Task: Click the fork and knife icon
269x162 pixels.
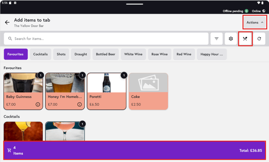Action: tap(245, 39)
